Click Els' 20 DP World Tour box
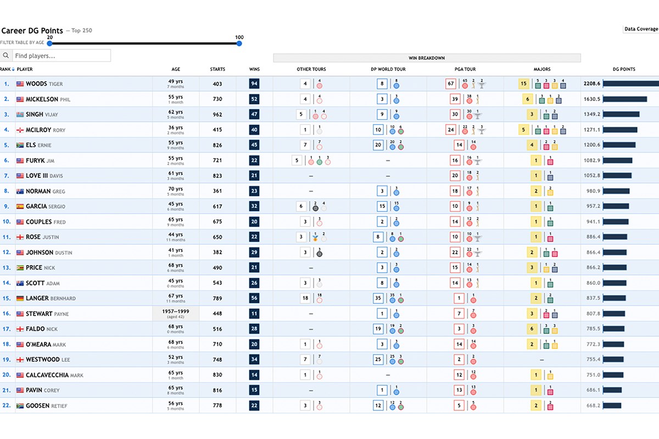659x439 pixels. 378,145
